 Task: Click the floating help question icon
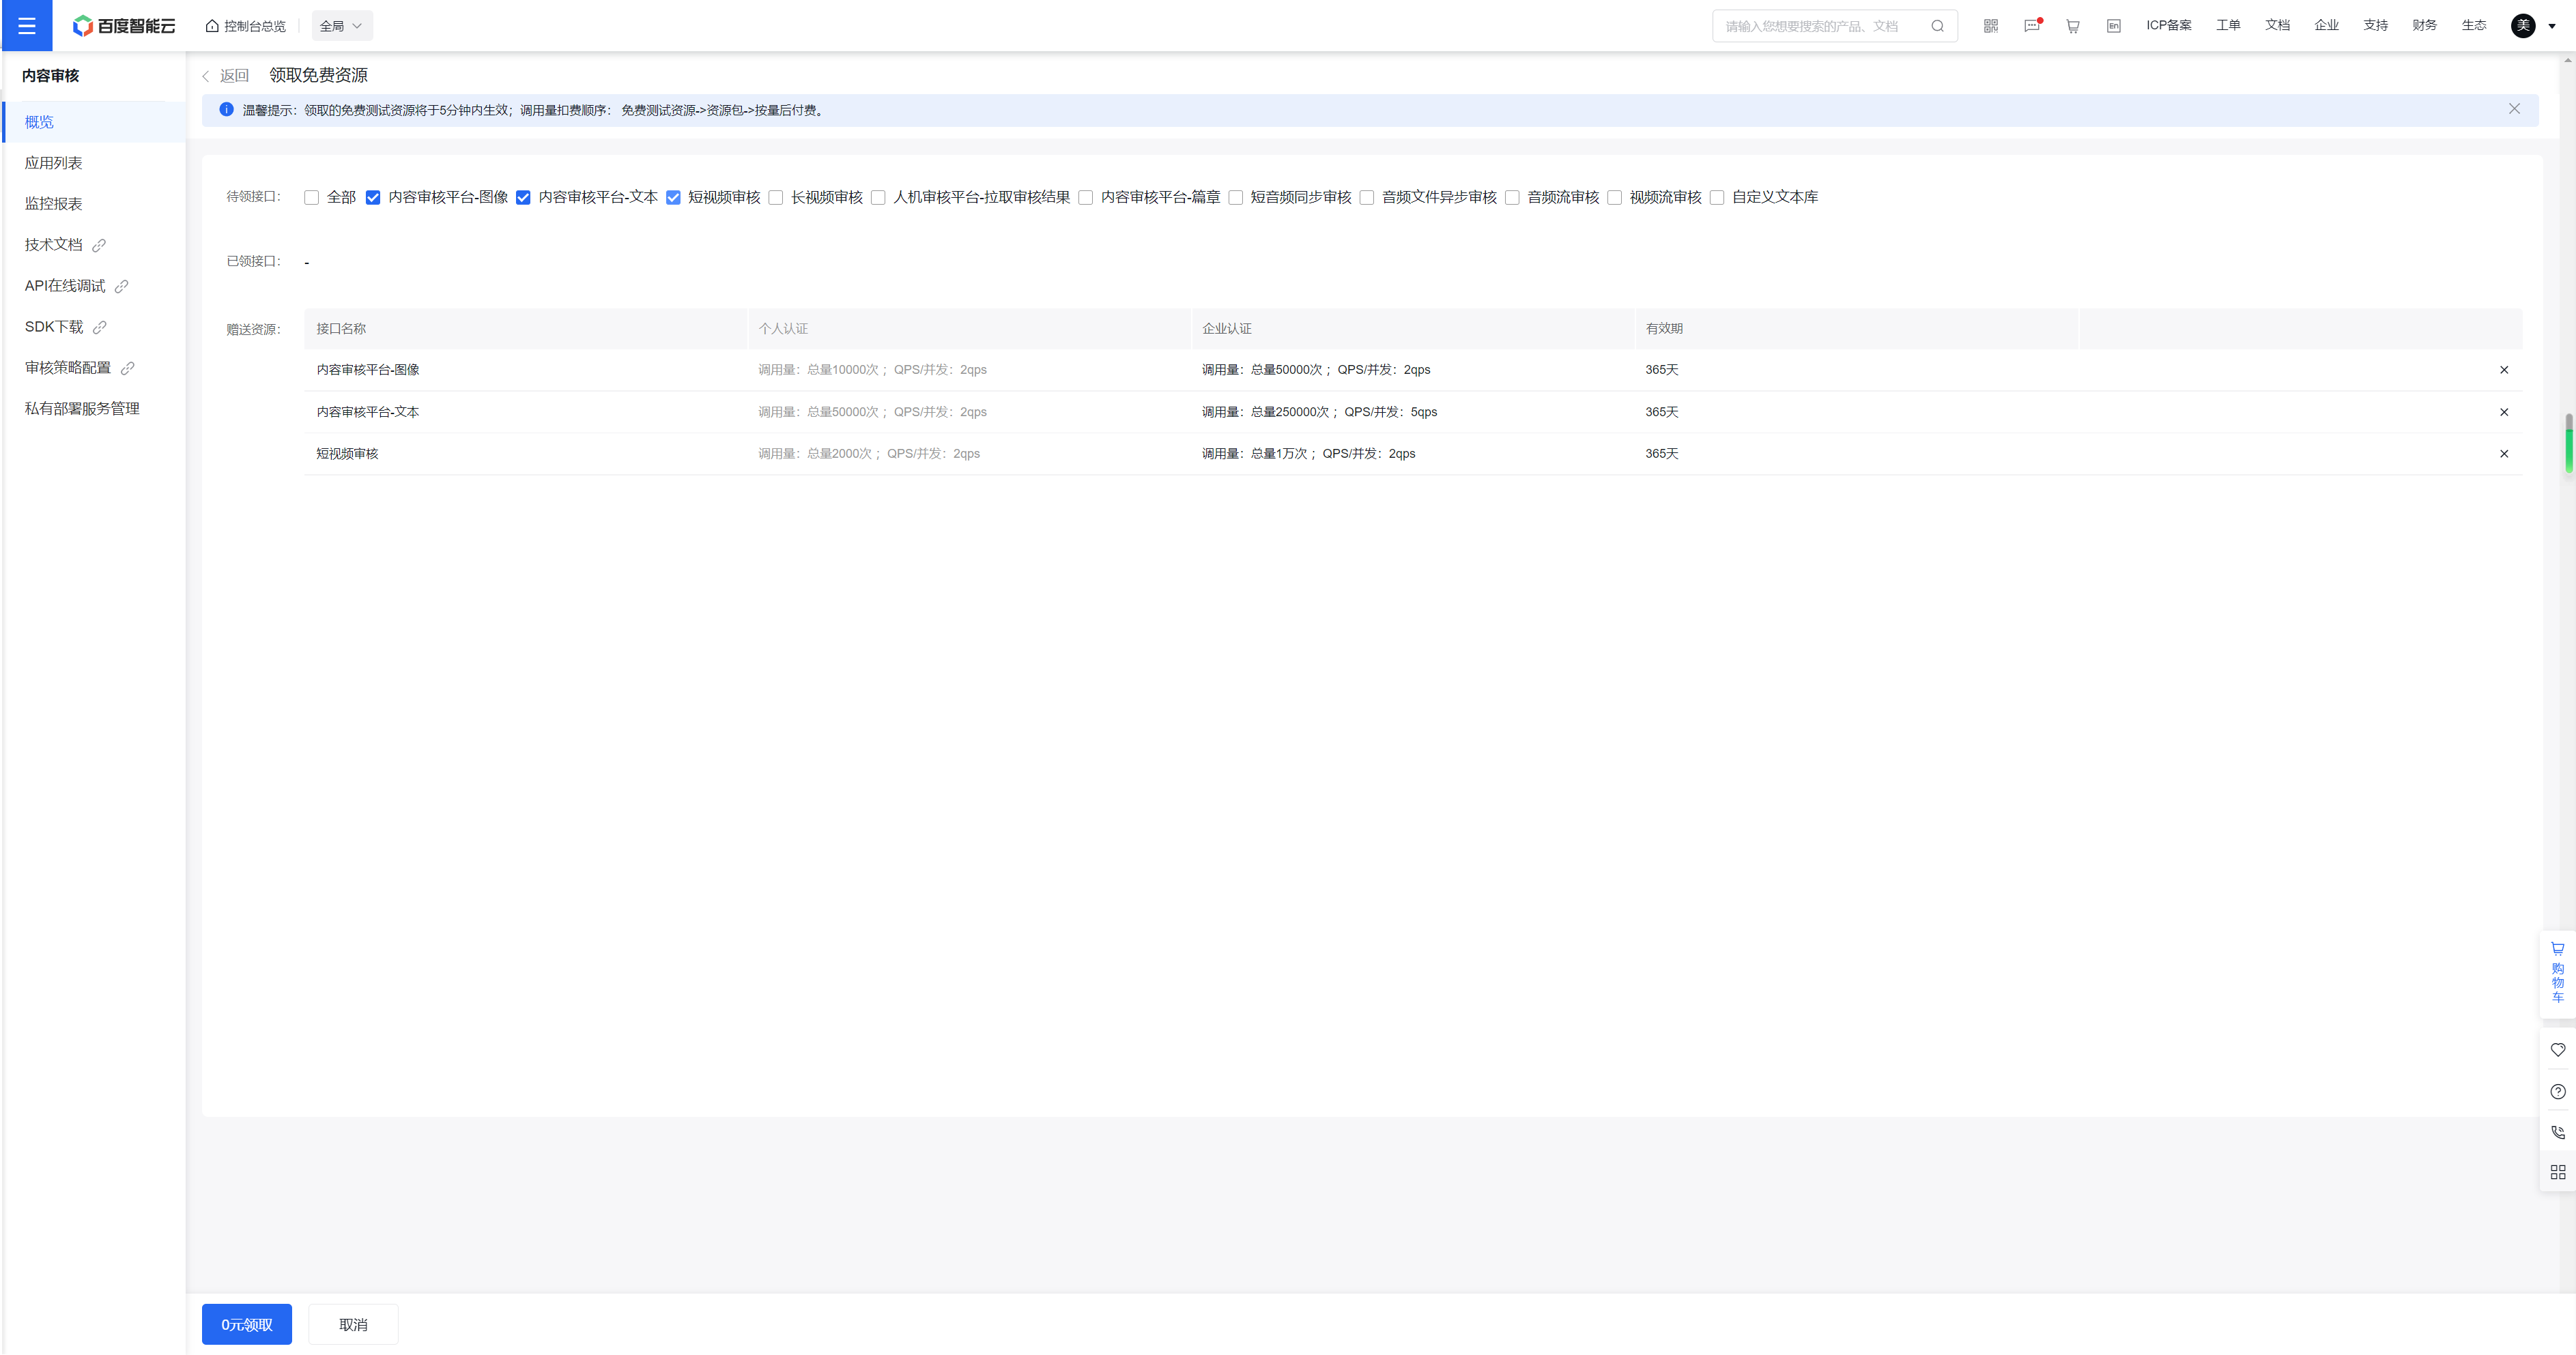2558,1091
